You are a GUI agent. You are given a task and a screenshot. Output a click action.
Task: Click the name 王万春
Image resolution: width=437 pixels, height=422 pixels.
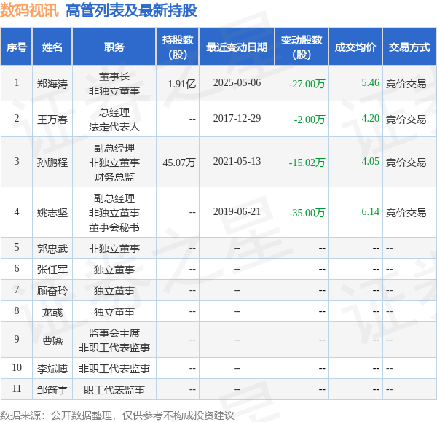coord(52,120)
